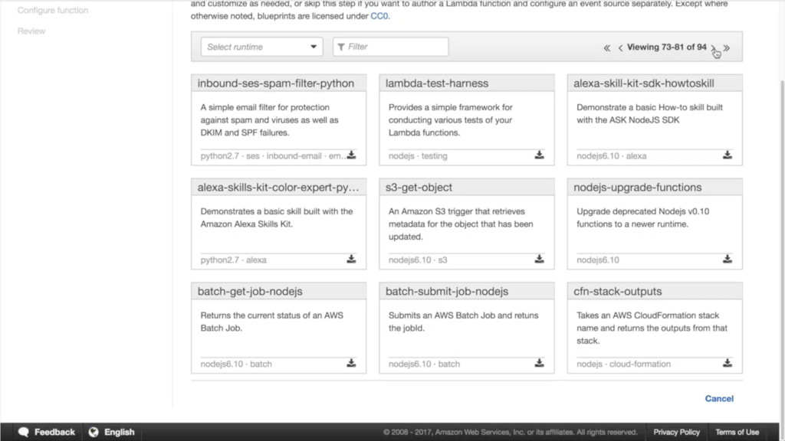
Task: Select the cfn-stack-outputs blueprint title
Action: click(617, 292)
